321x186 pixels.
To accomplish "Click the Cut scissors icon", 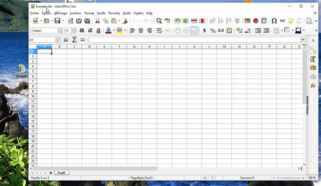I will (x=97, y=21).
